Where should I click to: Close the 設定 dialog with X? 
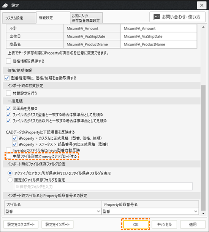[202, 5]
